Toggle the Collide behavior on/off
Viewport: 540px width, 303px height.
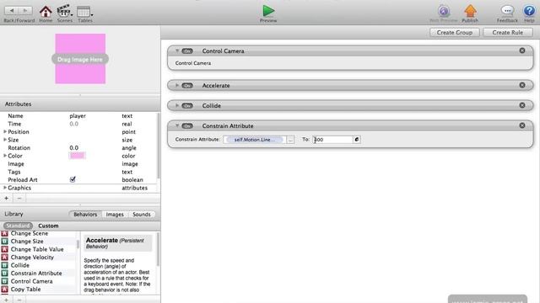187,106
